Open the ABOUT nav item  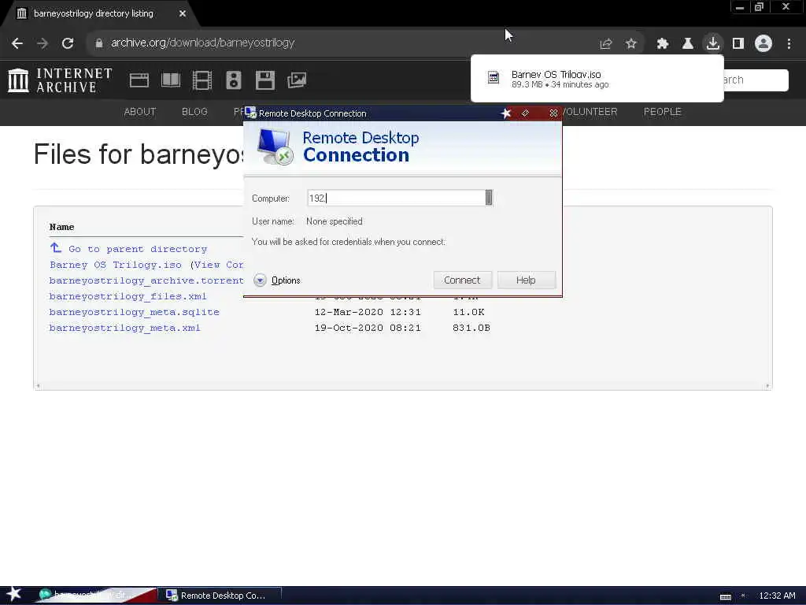click(x=140, y=112)
